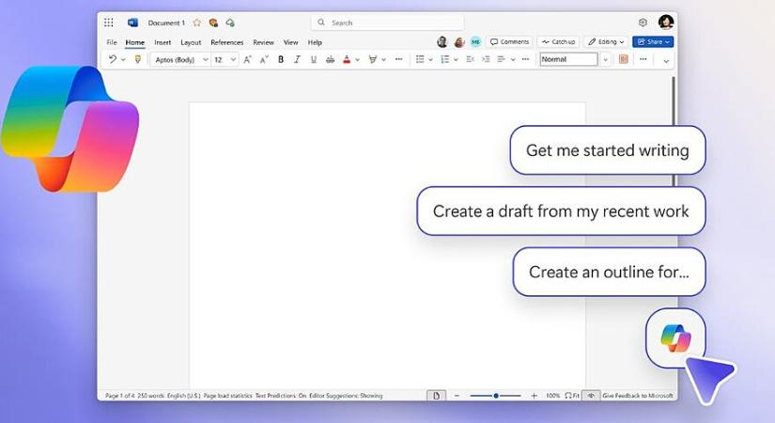Select the Format Painter tool
The height and width of the screenshot is (423, 775).
tap(138, 59)
